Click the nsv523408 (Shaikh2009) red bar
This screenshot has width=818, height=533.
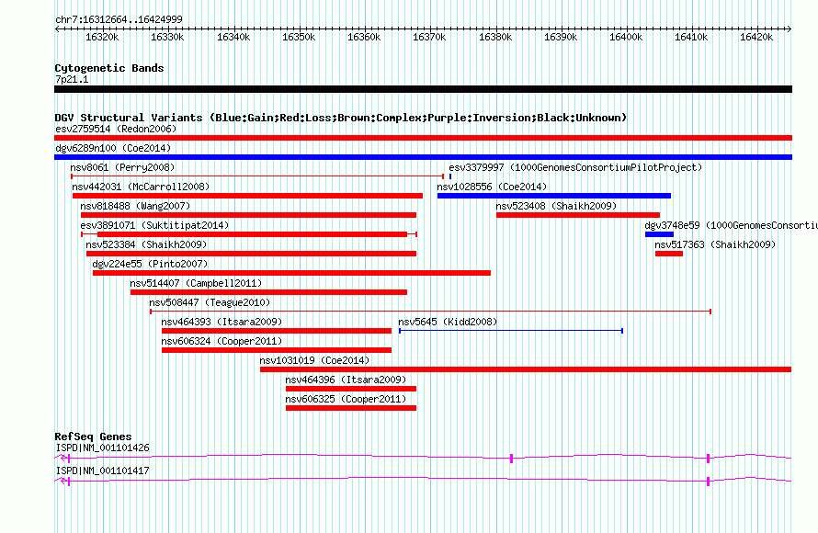578,215
